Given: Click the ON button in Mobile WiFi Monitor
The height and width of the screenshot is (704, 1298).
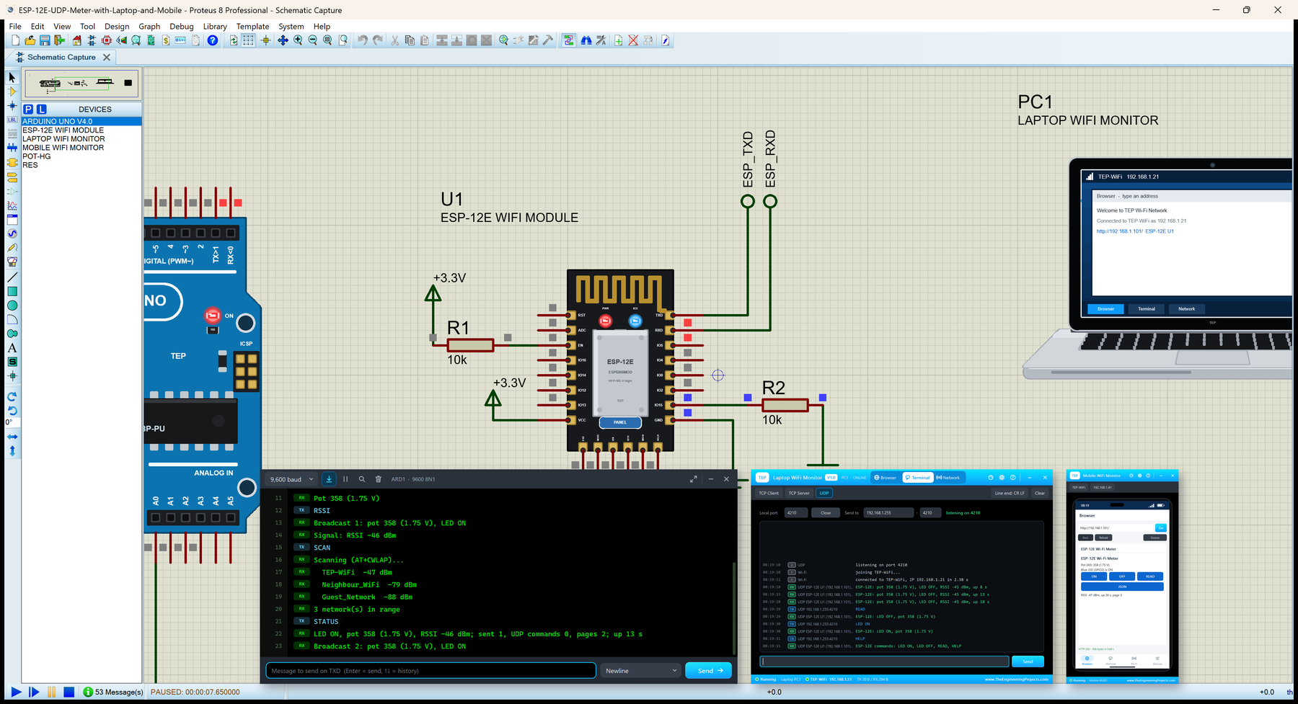Looking at the screenshot, I should pos(1094,576).
